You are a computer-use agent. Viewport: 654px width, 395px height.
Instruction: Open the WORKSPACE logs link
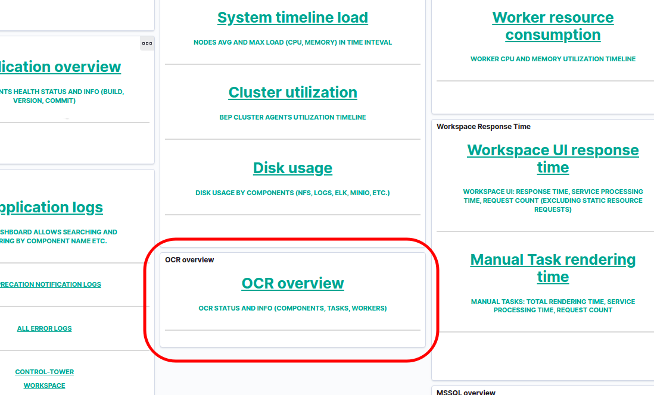pyautogui.click(x=44, y=385)
